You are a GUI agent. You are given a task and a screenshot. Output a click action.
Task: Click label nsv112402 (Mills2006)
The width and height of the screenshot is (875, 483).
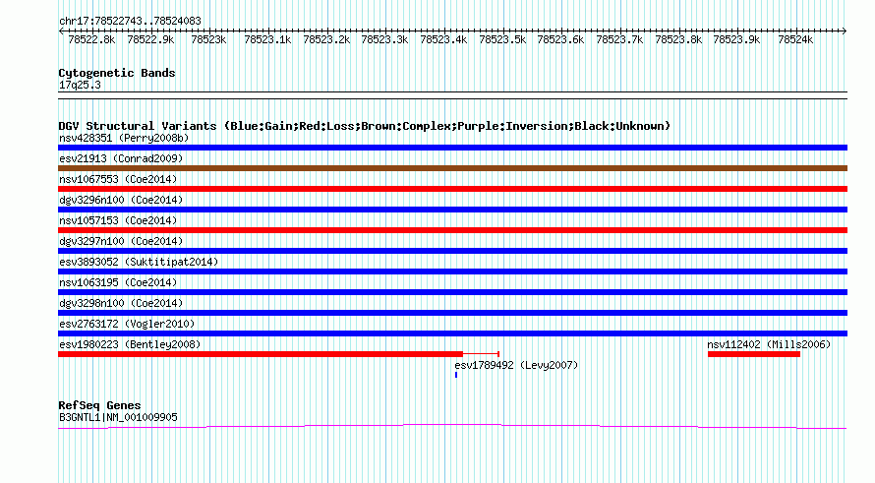769,344
